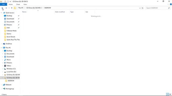Open the address bar history dropdown
The width and height of the screenshot is (172, 96).
pyautogui.click(x=140, y=8)
